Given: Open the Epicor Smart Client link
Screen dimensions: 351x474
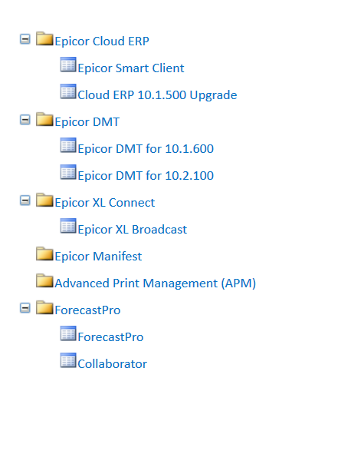Looking at the screenshot, I should [131, 68].
